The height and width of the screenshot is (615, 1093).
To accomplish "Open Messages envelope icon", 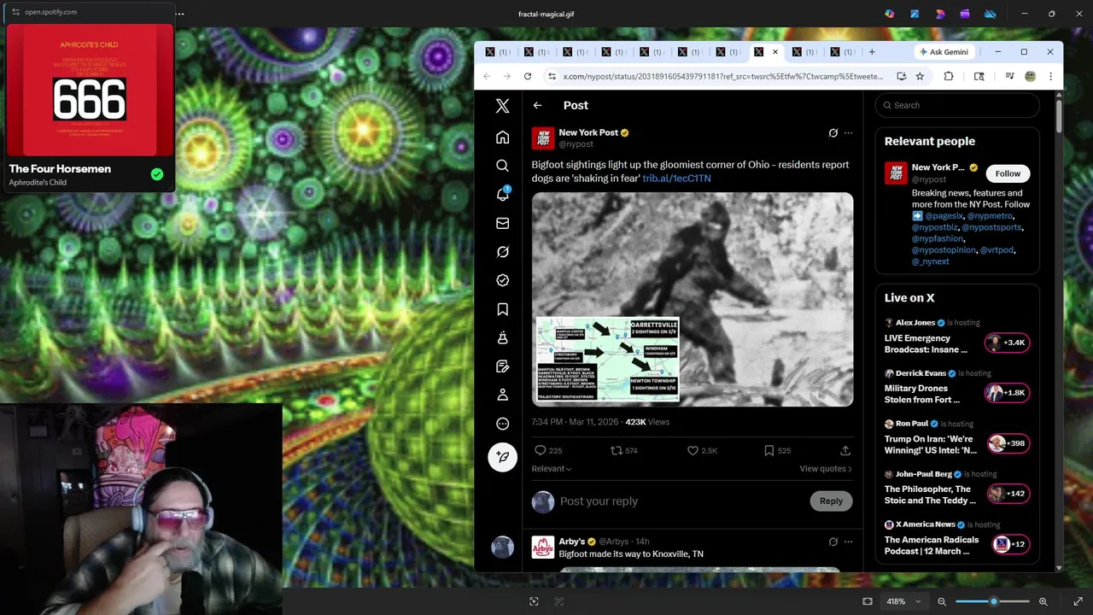I will coord(502,223).
